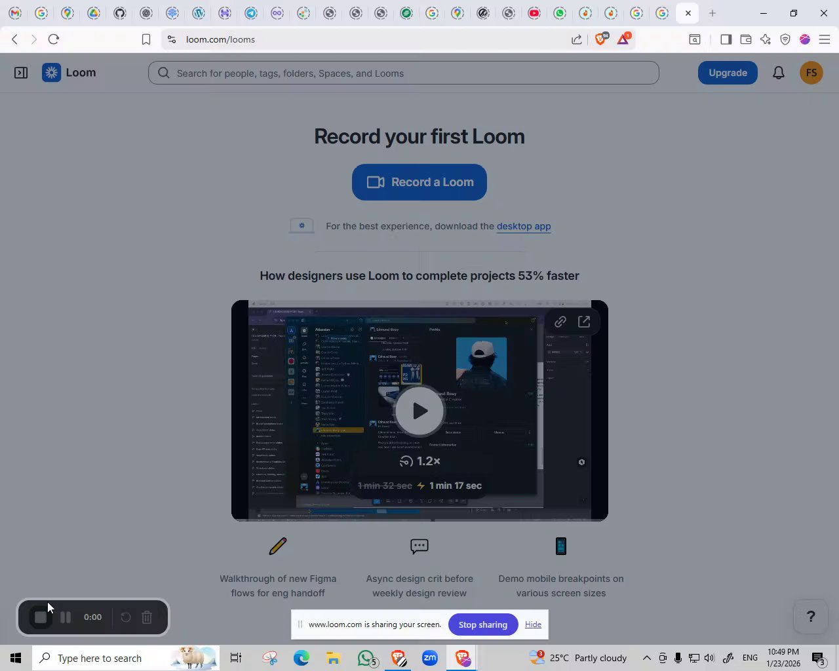This screenshot has height=671, width=839.
Task: Go back with the browser back arrow
Action: click(x=15, y=39)
